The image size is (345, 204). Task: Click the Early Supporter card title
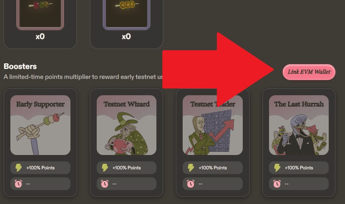[x=41, y=104]
